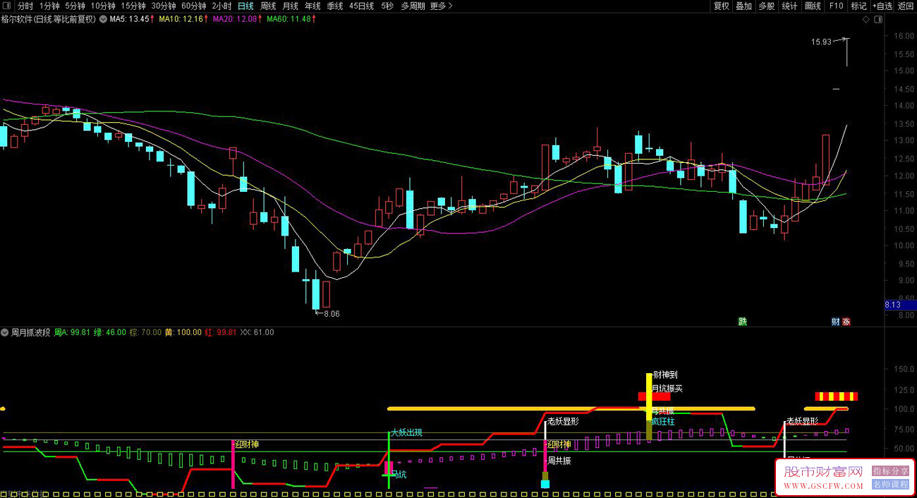Open the 多股 multi-stock view
Screen dimensions: 917x498
tap(766, 6)
